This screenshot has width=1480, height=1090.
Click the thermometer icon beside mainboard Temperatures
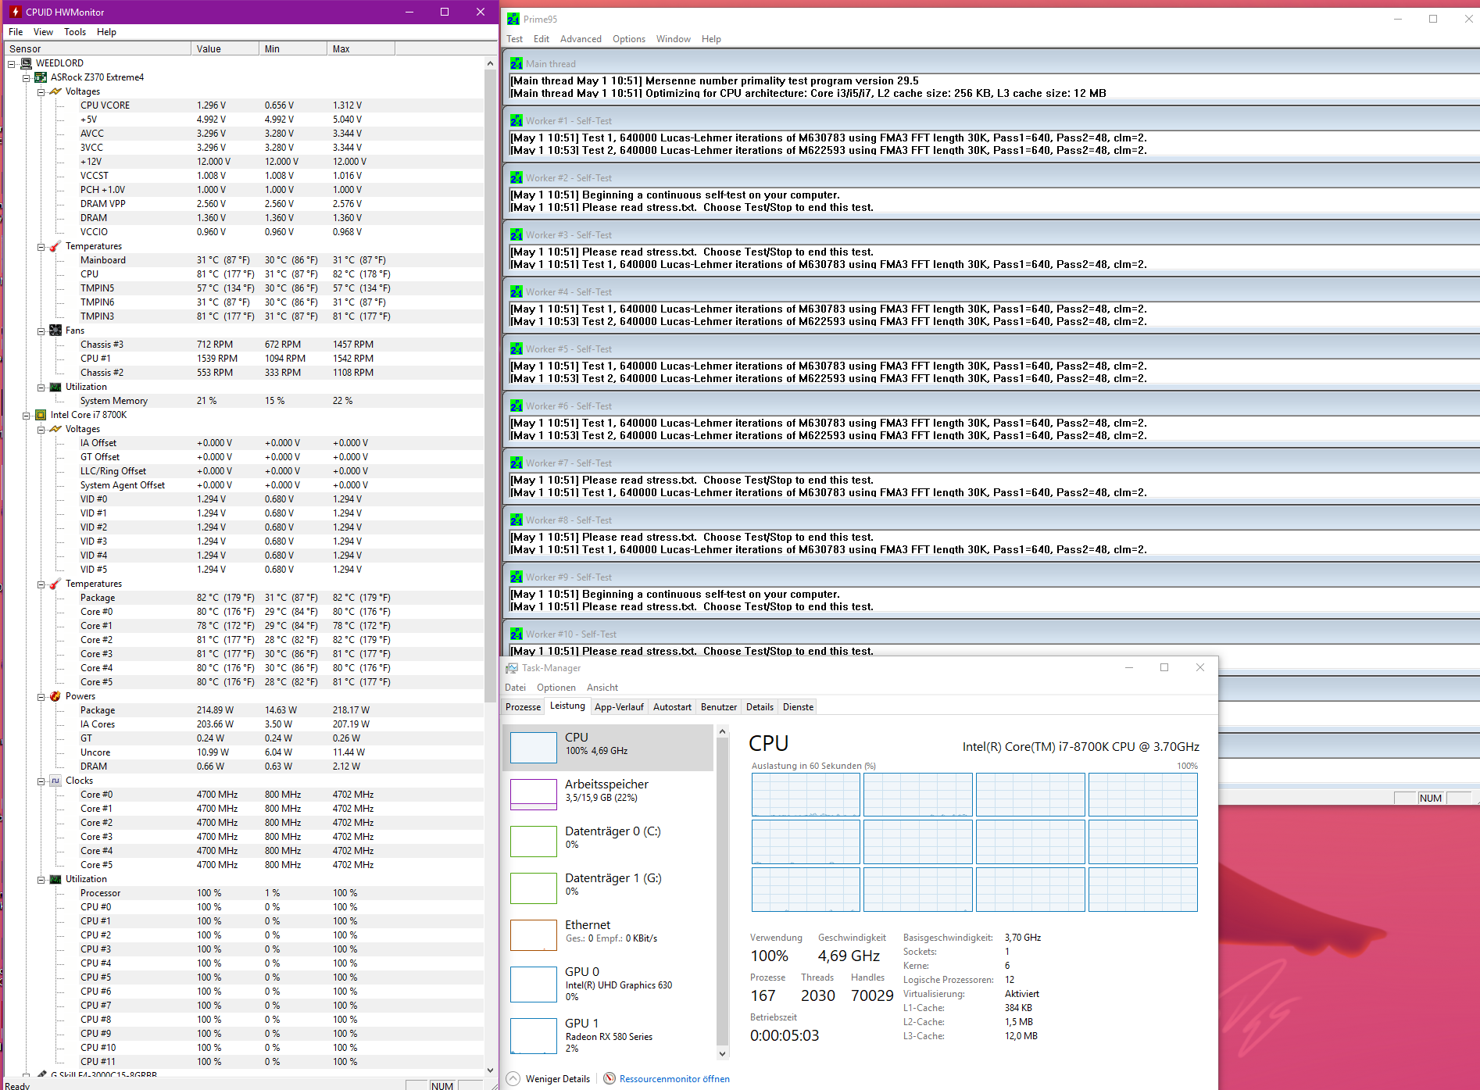(55, 246)
